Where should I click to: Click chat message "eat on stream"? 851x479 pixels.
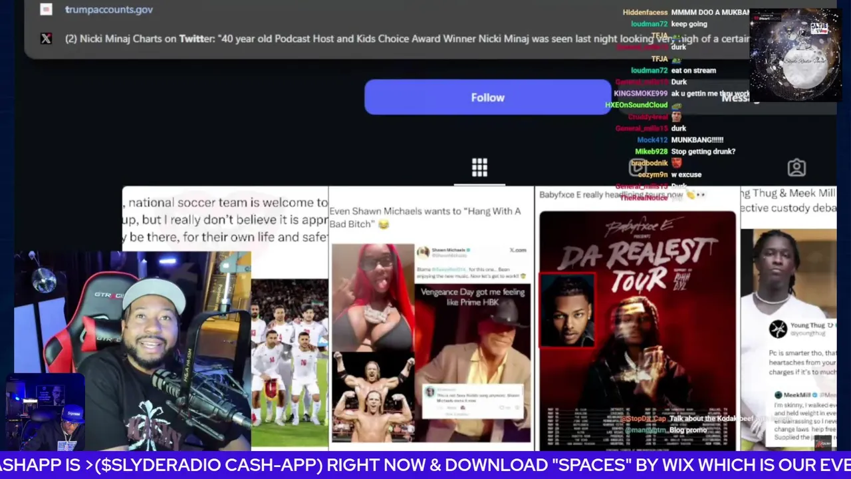[x=693, y=70]
